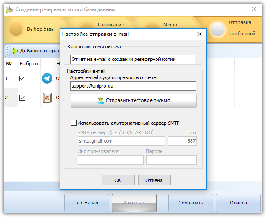The height and width of the screenshot is (217, 266).
Task: Click the Имя пользователя input field
Action: 111,160
